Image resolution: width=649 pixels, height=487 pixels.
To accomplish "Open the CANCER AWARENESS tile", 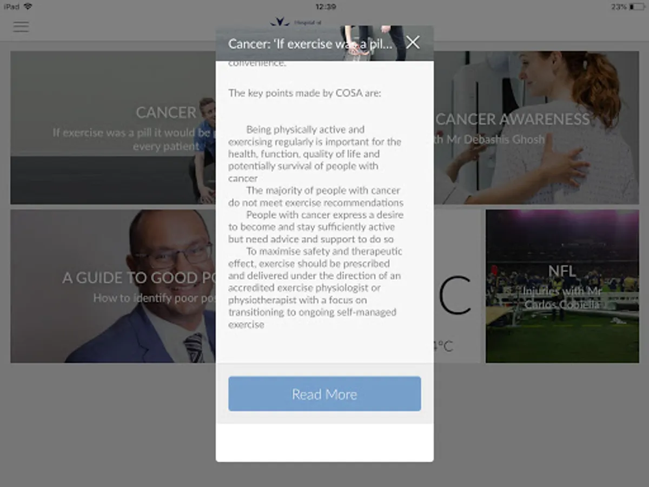I will (536, 128).
